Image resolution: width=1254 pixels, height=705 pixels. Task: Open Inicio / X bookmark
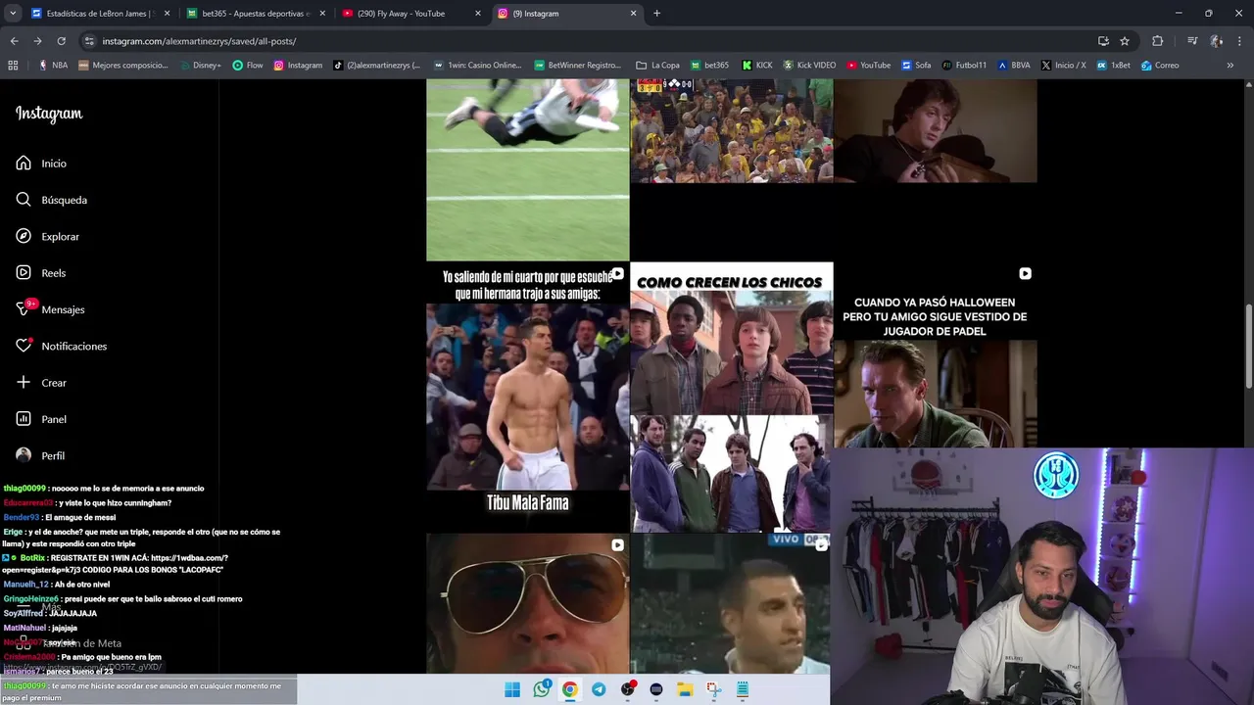pyautogui.click(x=1064, y=66)
